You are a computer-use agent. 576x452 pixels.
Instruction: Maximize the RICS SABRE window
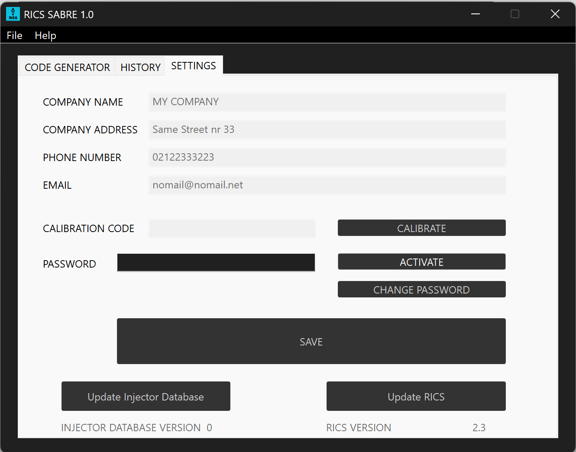[x=515, y=14]
